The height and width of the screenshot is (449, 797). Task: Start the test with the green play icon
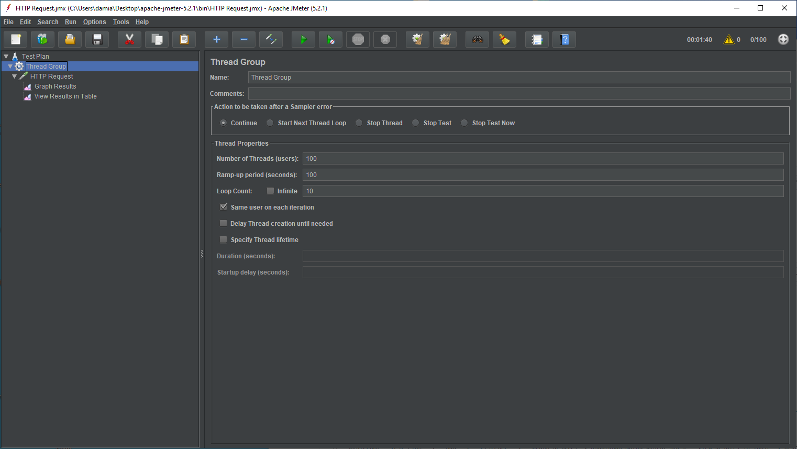coord(303,39)
